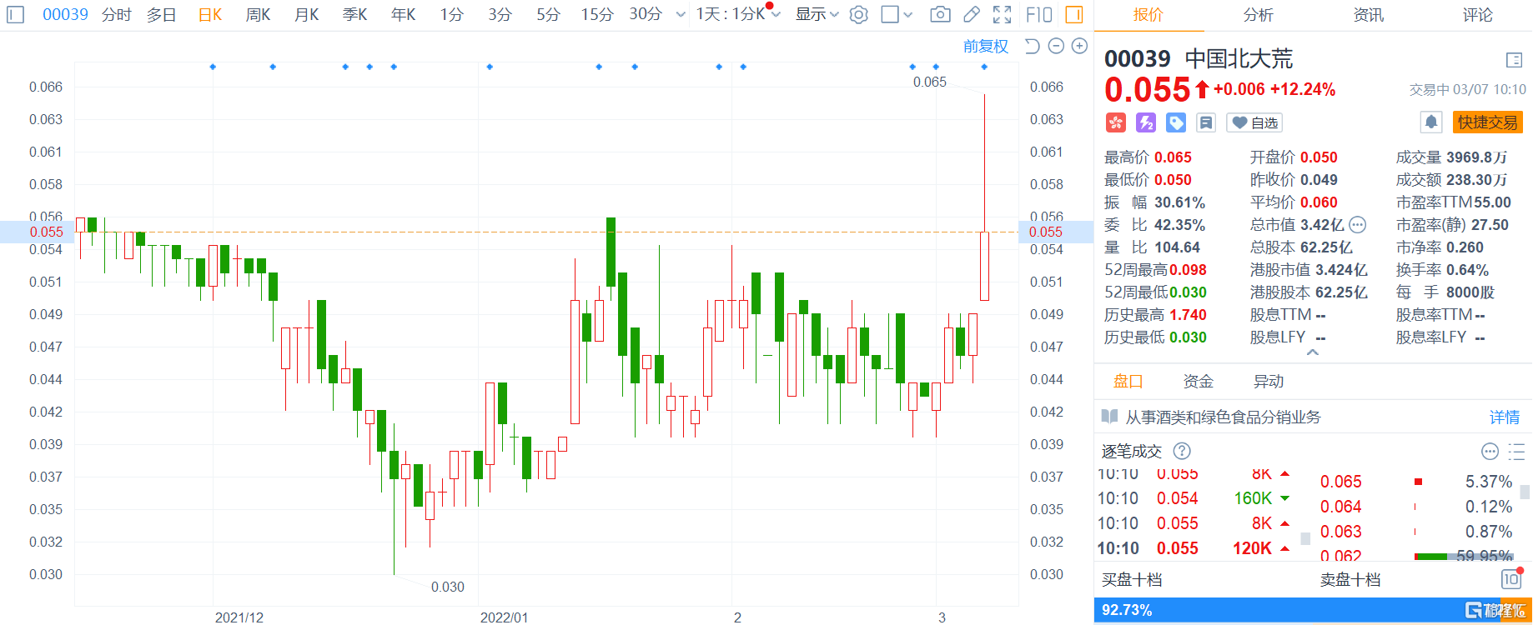Activate the drawing pencil tool
1533x625 pixels.
(972, 15)
